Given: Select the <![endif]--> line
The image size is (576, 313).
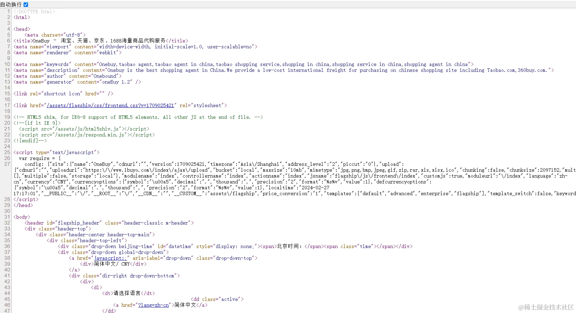Looking at the screenshot, I should click(x=30, y=141).
